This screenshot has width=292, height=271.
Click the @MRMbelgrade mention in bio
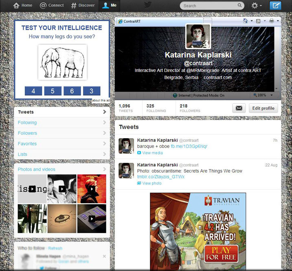tap(203, 70)
